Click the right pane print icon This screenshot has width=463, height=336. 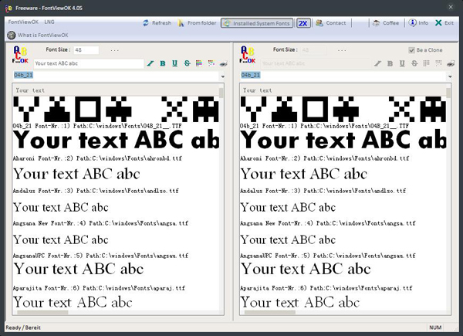[451, 63]
